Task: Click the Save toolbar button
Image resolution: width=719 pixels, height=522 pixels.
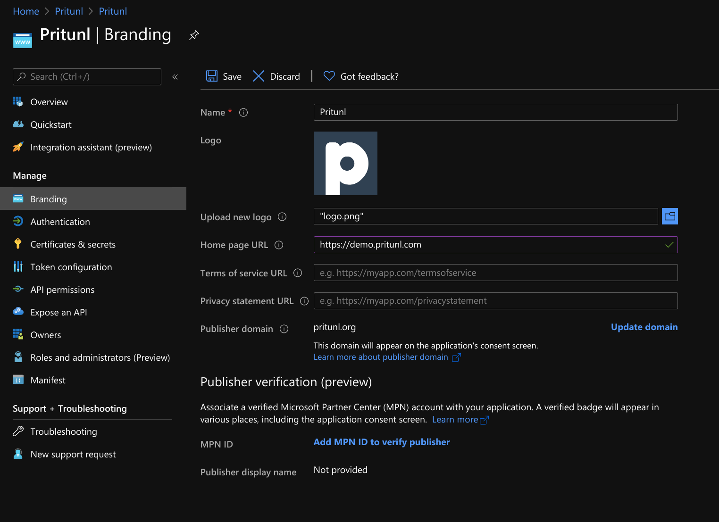Action: pos(224,76)
